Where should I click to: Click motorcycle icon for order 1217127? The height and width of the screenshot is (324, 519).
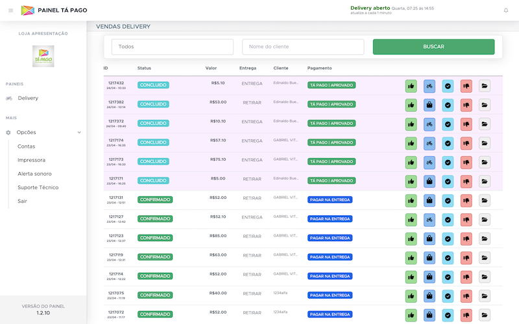pyautogui.click(x=429, y=219)
